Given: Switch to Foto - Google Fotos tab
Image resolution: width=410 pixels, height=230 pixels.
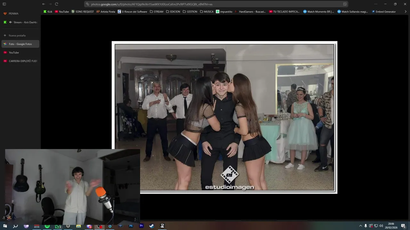Looking at the screenshot, I should (x=20, y=44).
